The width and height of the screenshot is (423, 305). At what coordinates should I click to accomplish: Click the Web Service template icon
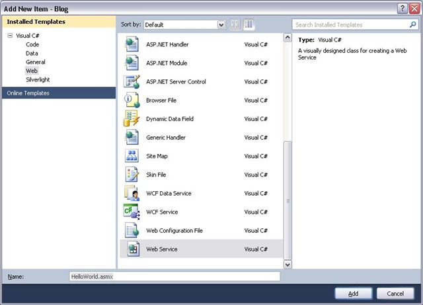[133, 249]
